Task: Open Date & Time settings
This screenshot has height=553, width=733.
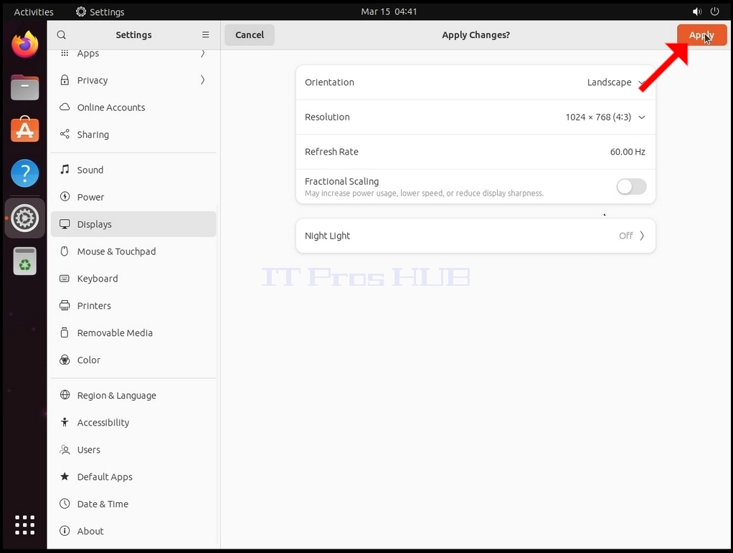Action: tap(133, 504)
